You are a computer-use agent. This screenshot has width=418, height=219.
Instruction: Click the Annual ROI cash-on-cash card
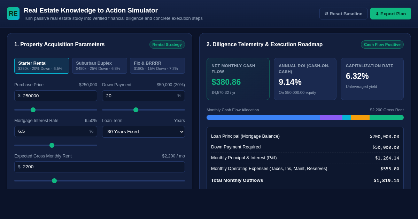coord(305,79)
